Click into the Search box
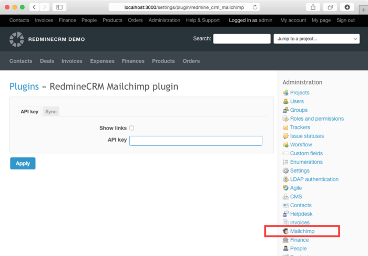This screenshot has height=256, width=368. tap(241, 39)
